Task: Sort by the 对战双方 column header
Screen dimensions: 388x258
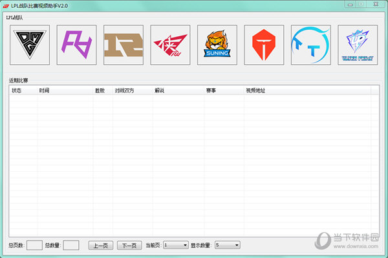Action: [x=133, y=91]
